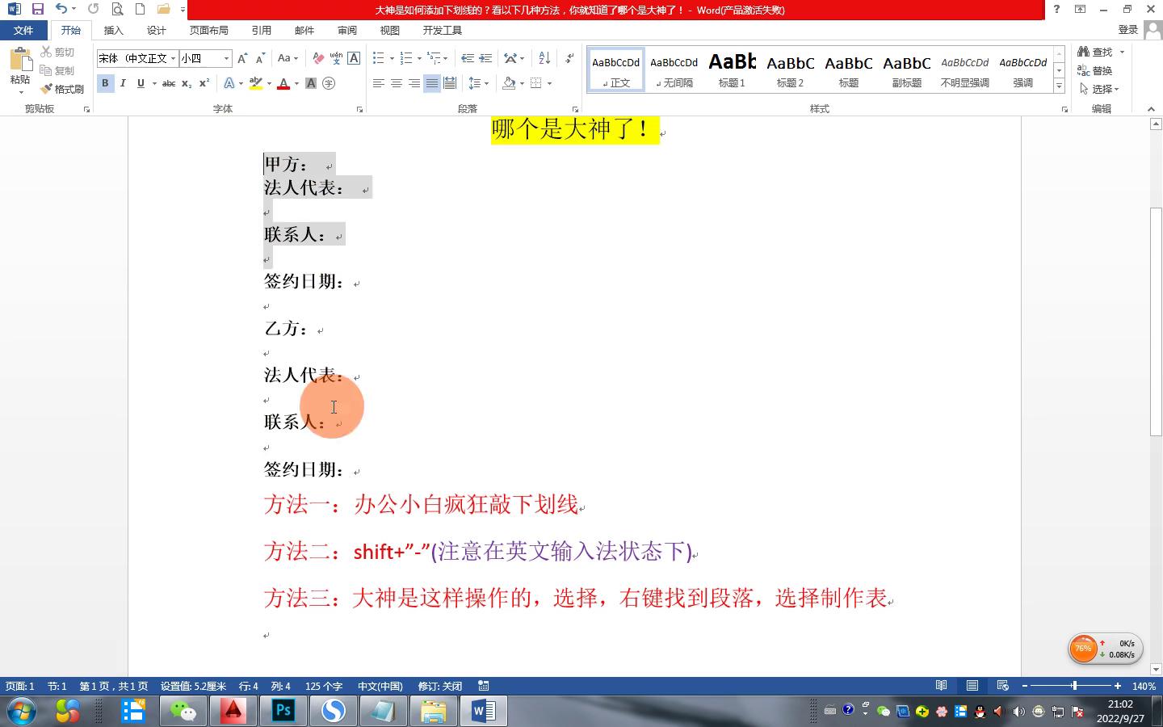
Task: Click the save icon in quick access toolbar
Action: pos(37,9)
